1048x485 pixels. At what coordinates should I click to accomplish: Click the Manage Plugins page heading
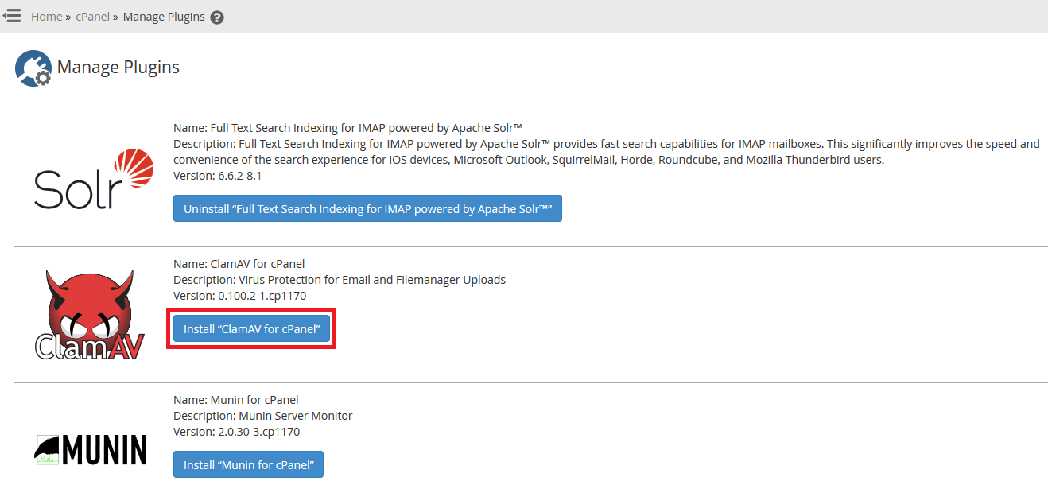pos(118,68)
